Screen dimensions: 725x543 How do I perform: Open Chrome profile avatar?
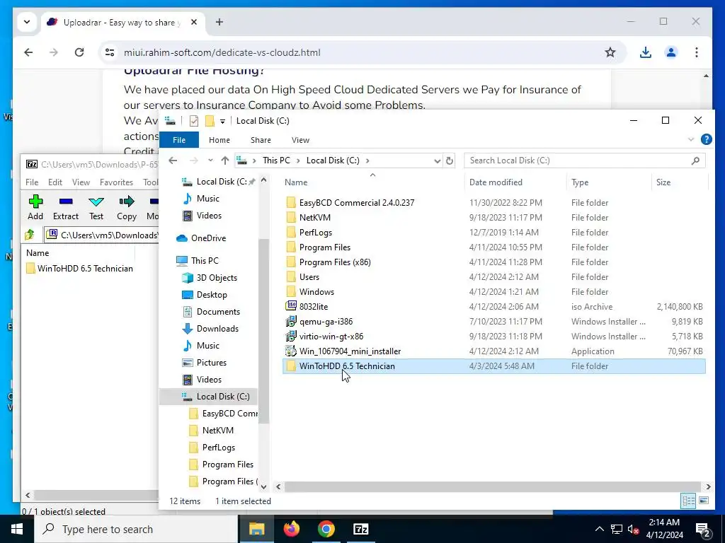[671, 52]
